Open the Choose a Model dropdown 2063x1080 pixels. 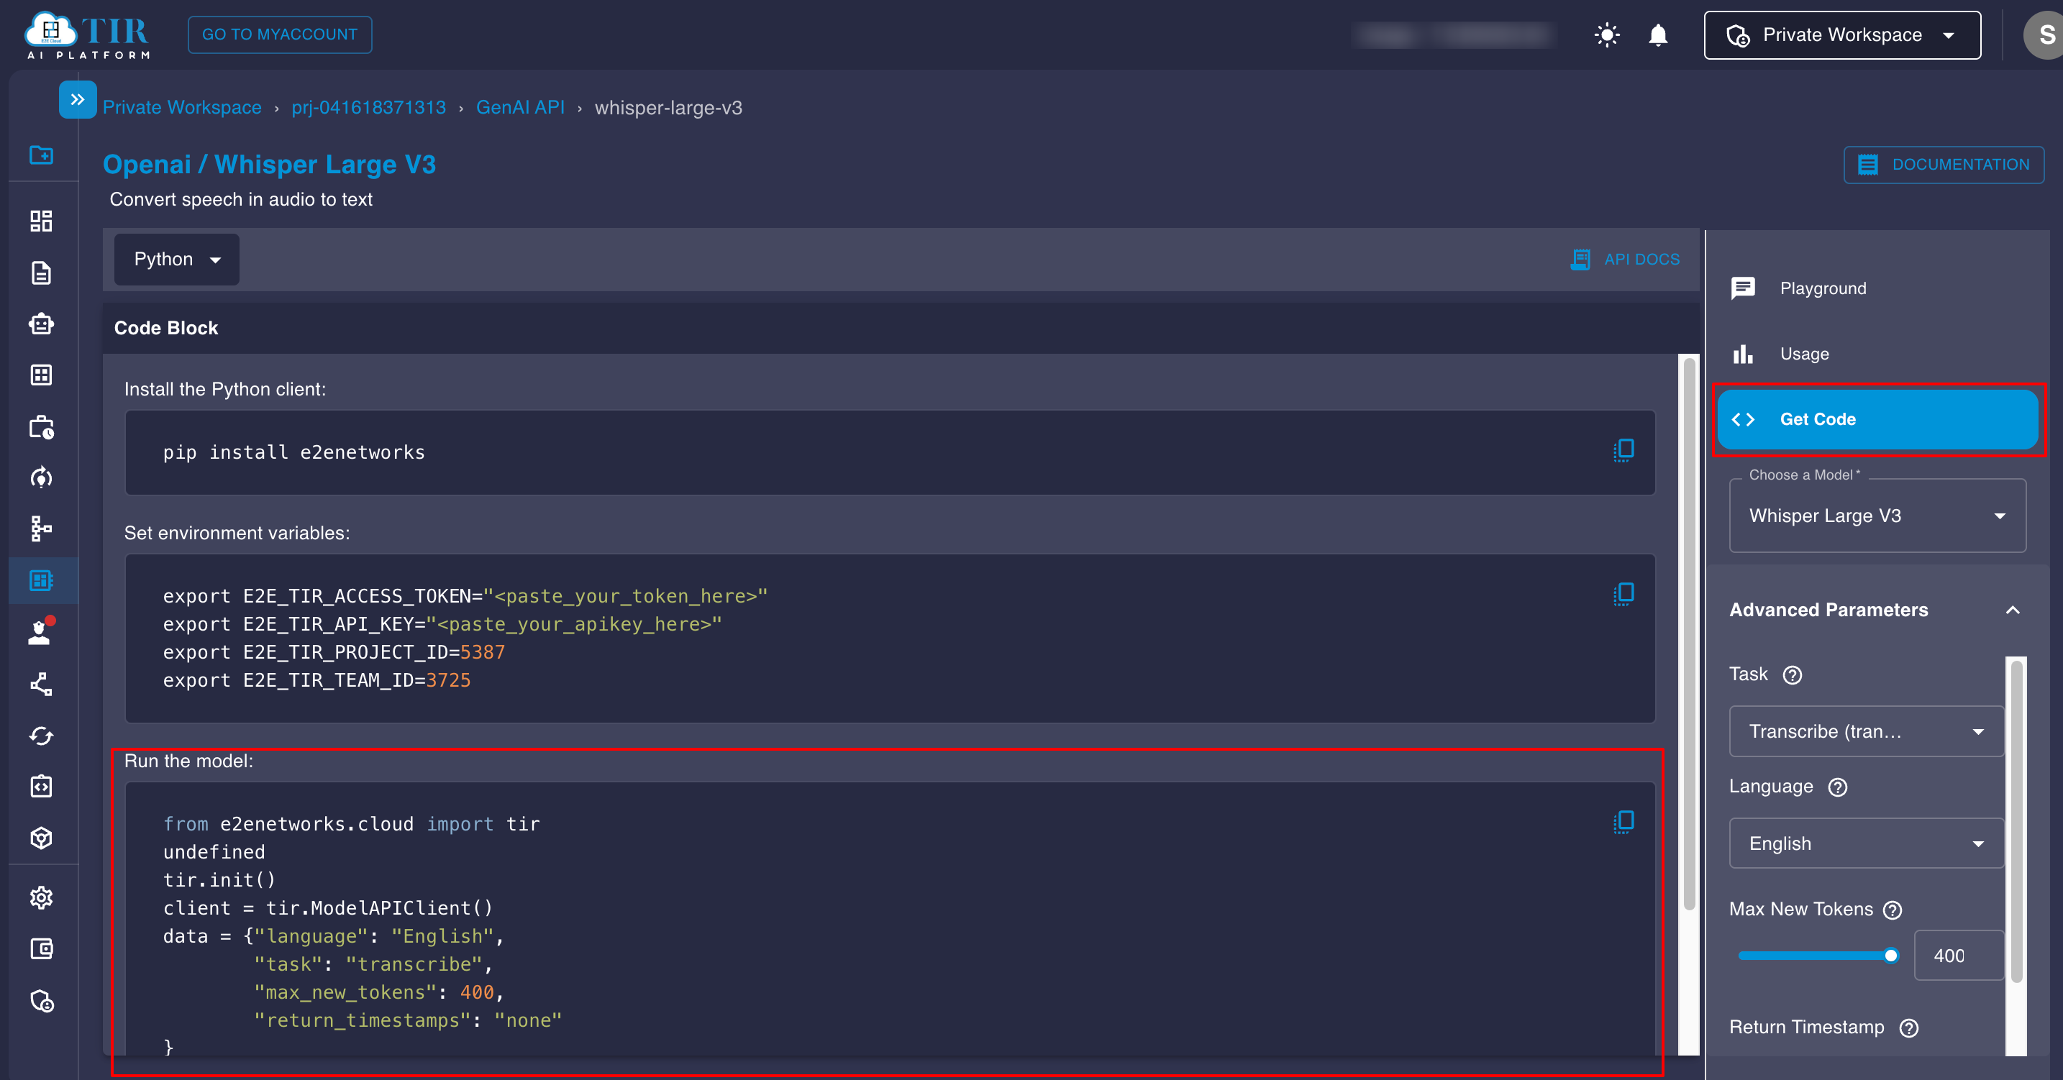(1877, 516)
